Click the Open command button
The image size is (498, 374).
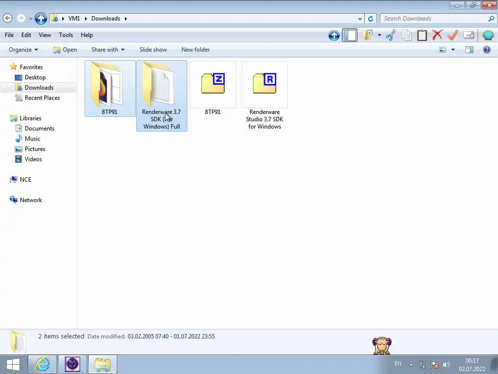coord(65,50)
